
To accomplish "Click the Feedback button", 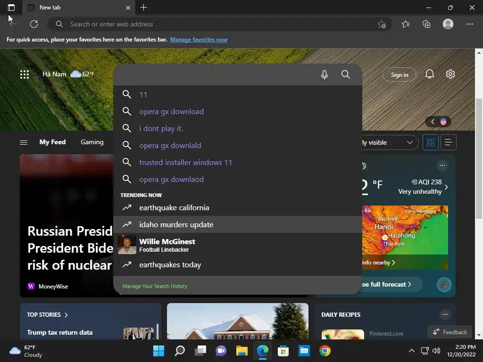I will (450, 332).
